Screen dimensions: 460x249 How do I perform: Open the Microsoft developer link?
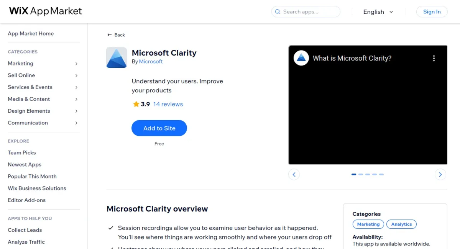click(x=151, y=61)
